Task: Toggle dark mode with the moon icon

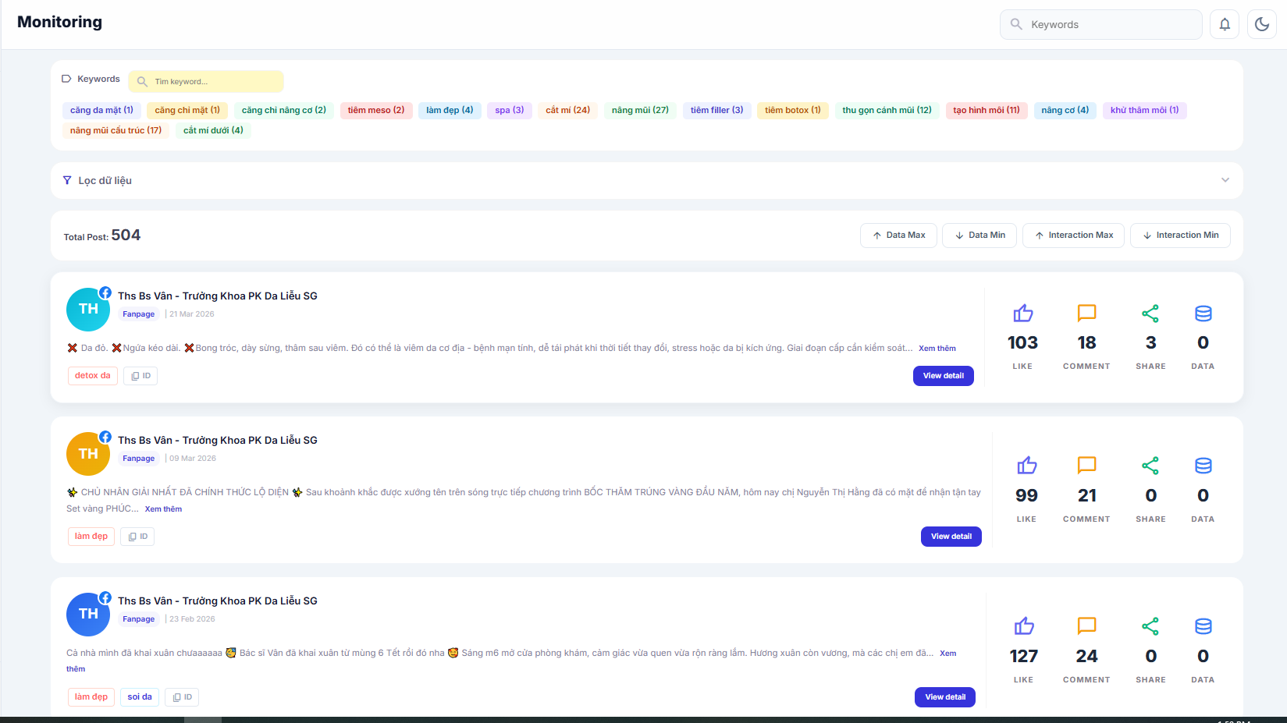Action: (x=1262, y=24)
